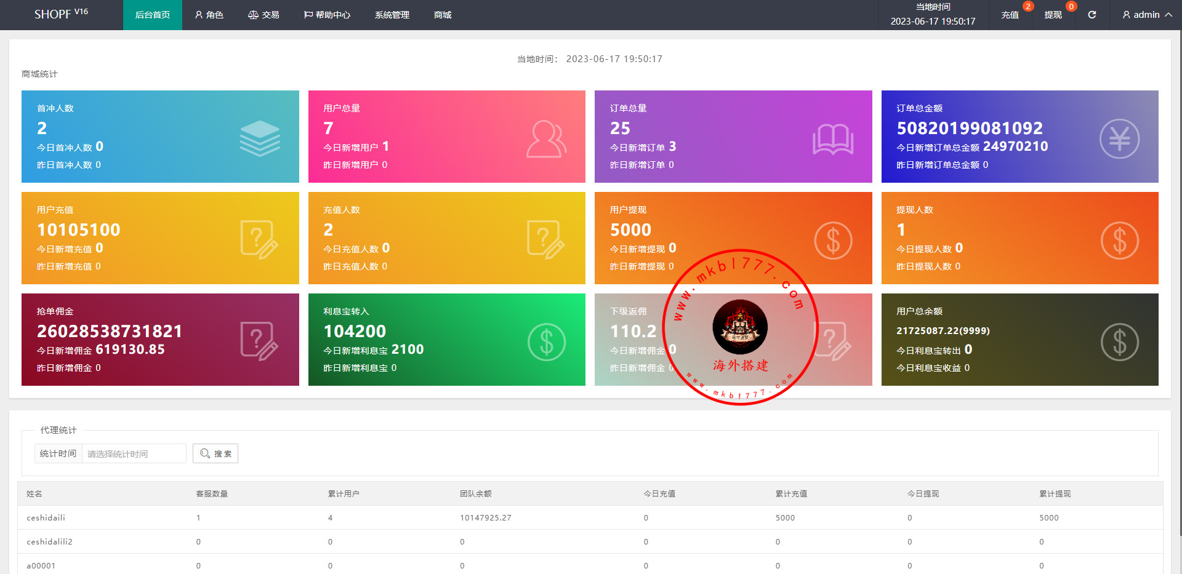Click the edit icon on 用户充值 card
This screenshot has height=574, width=1182.
click(259, 240)
